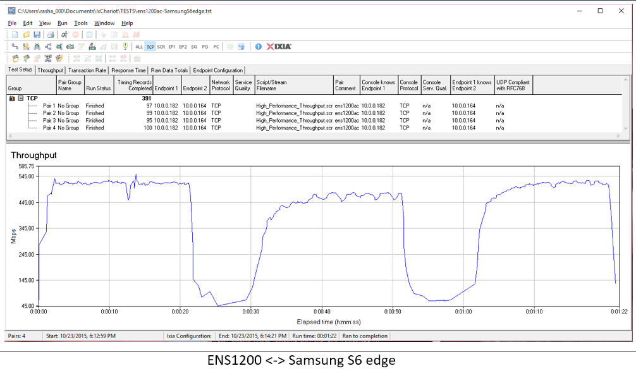Viewport: 636px width, 378px height.
Task: Click the Add multicast group branching icon
Action: [x=48, y=47]
